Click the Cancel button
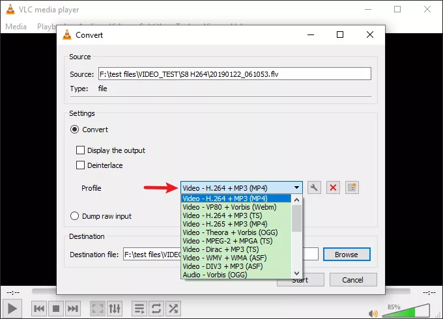Screen dimensions: 443x319 click(353, 280)
